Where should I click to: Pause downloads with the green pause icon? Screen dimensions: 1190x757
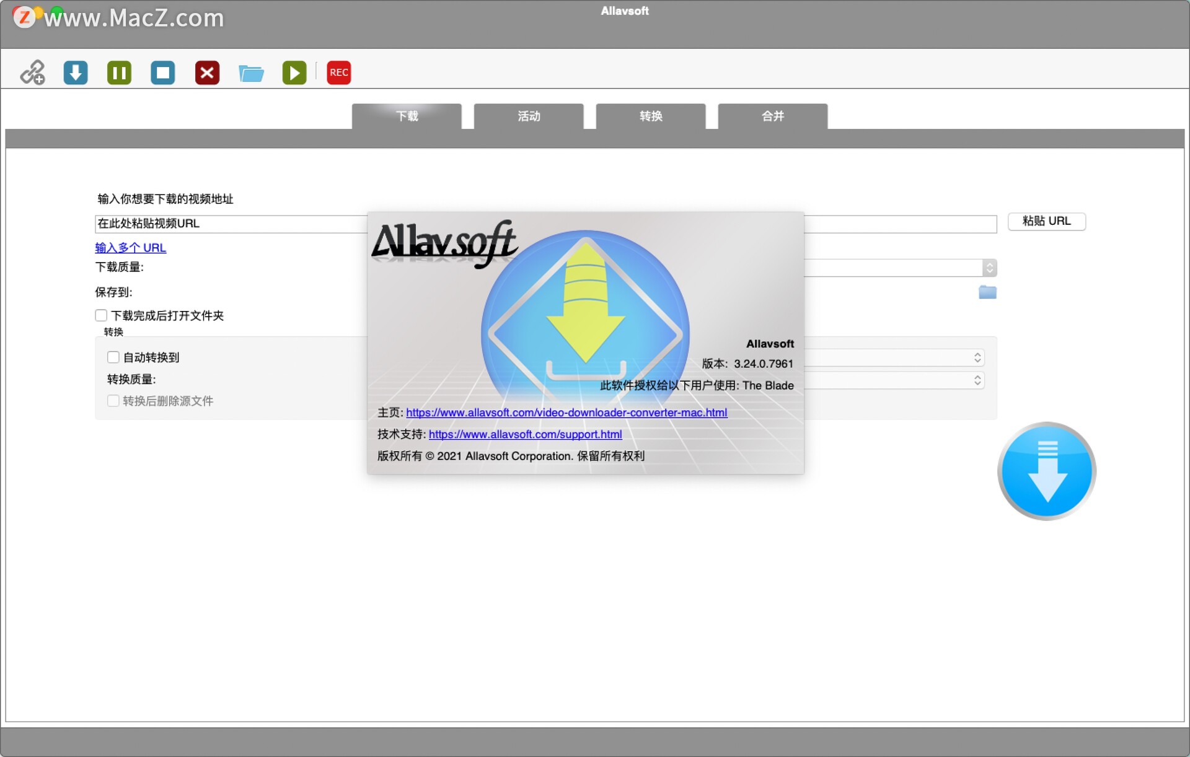click(x=119, y=72)
